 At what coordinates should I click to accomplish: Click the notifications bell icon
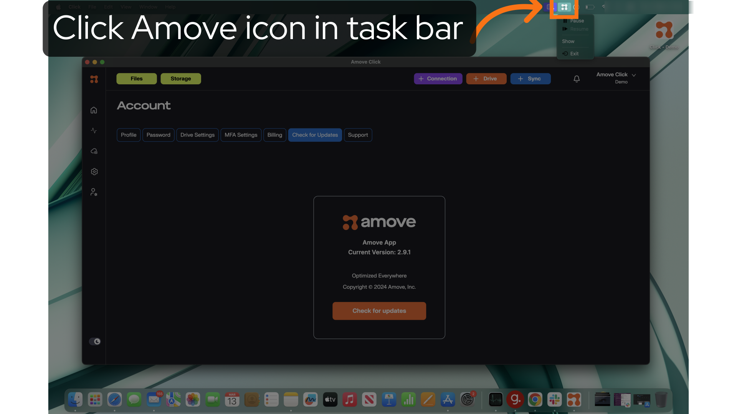(577, 79)
